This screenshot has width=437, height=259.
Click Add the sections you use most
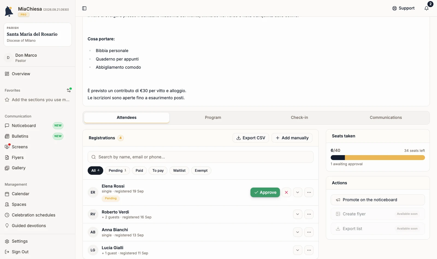click(37, 100)
